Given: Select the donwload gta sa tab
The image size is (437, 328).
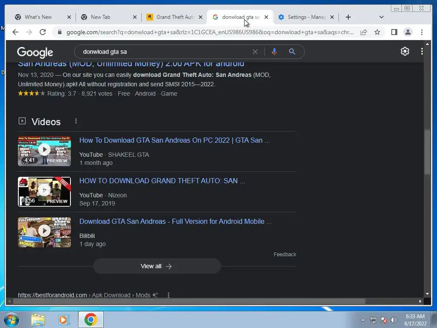Looking at the screenshot, I should (x=241, y=17).
